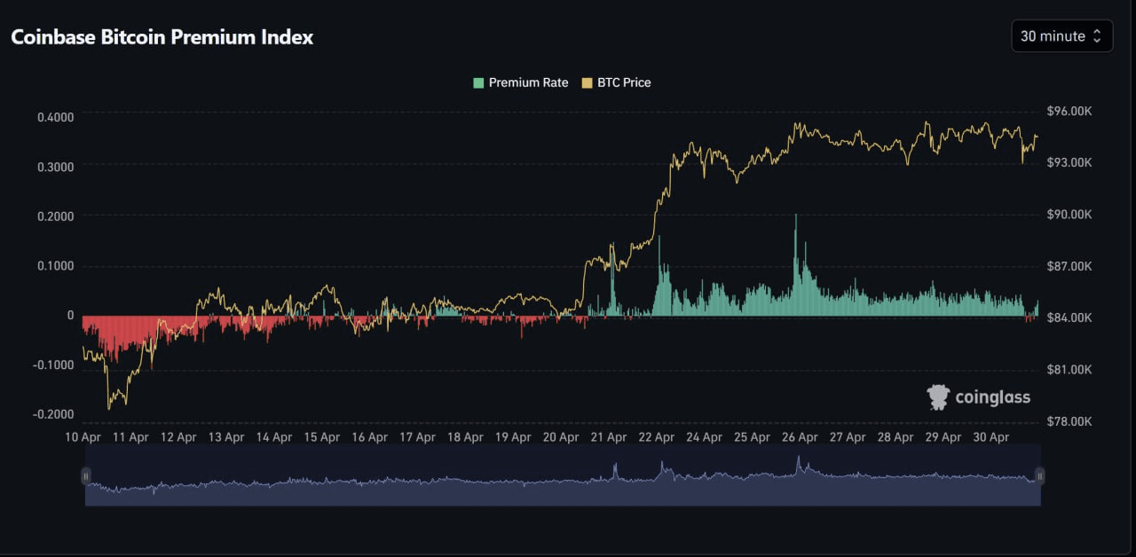Click the 25 Apr date label

coord(753,437)
